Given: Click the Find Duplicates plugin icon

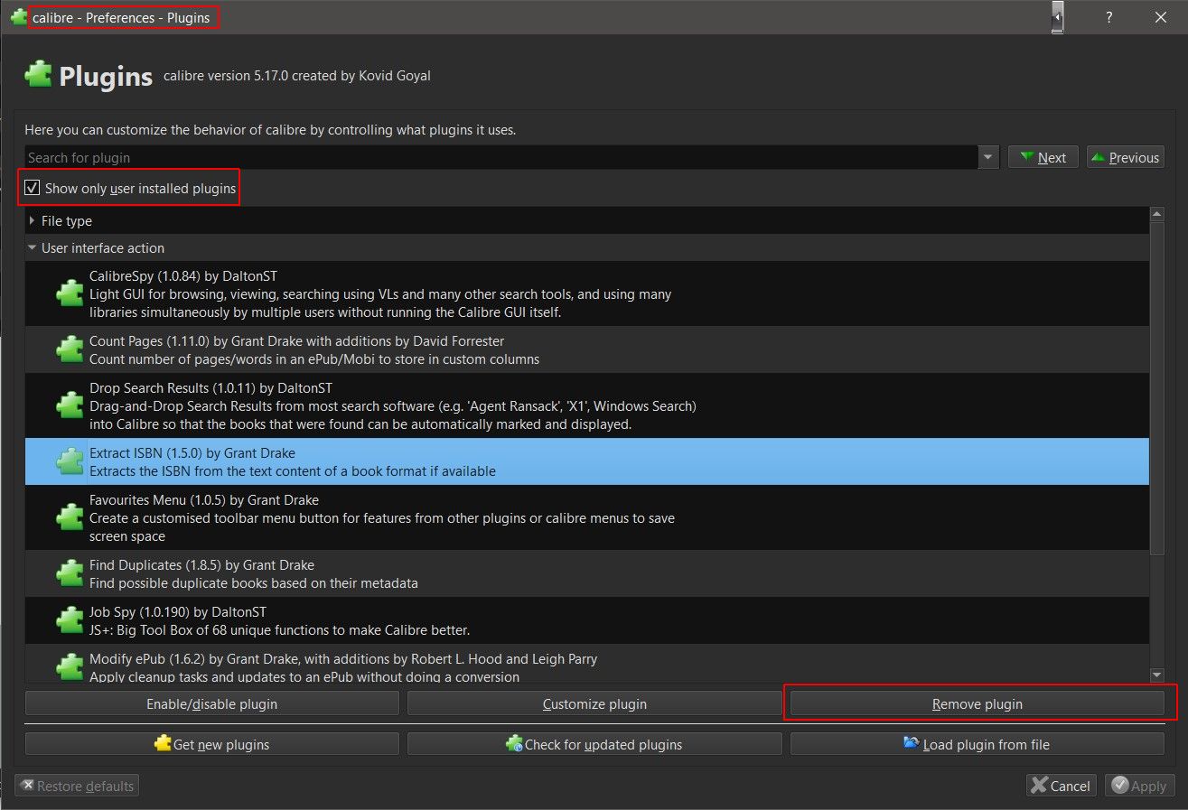Looking at the screenshot, I should (70, 573).
